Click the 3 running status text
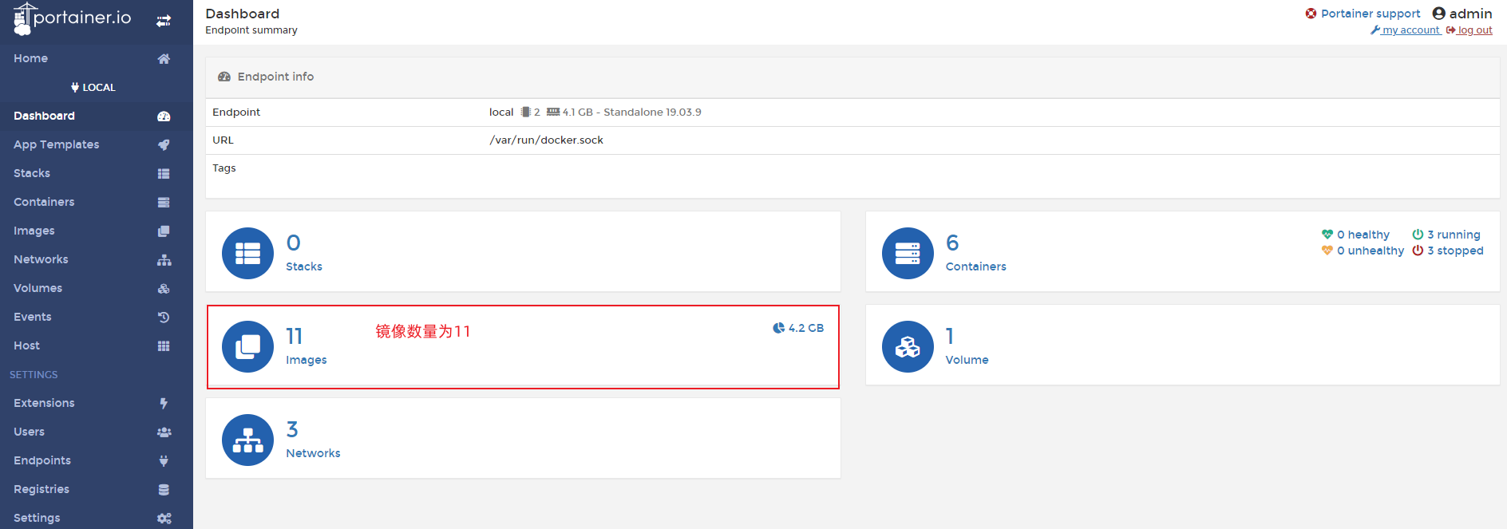This screenshot has height=529, width=1507. tap(1454, 235)
